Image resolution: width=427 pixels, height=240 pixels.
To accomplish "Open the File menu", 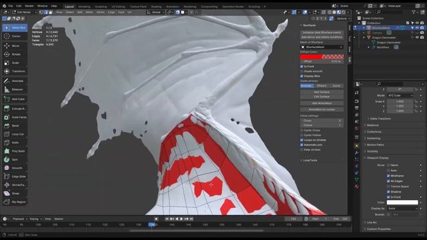I will click(x=11, y=6).
